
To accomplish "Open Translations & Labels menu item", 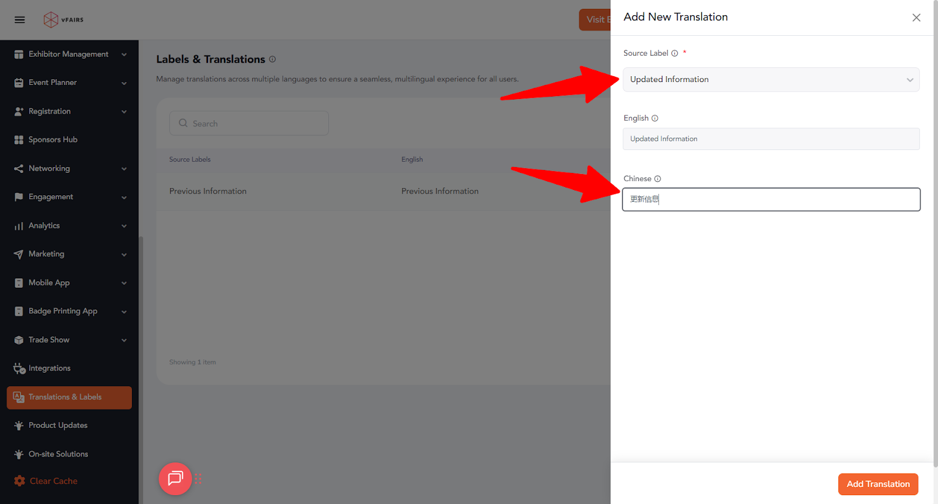I will click(69, 397).
